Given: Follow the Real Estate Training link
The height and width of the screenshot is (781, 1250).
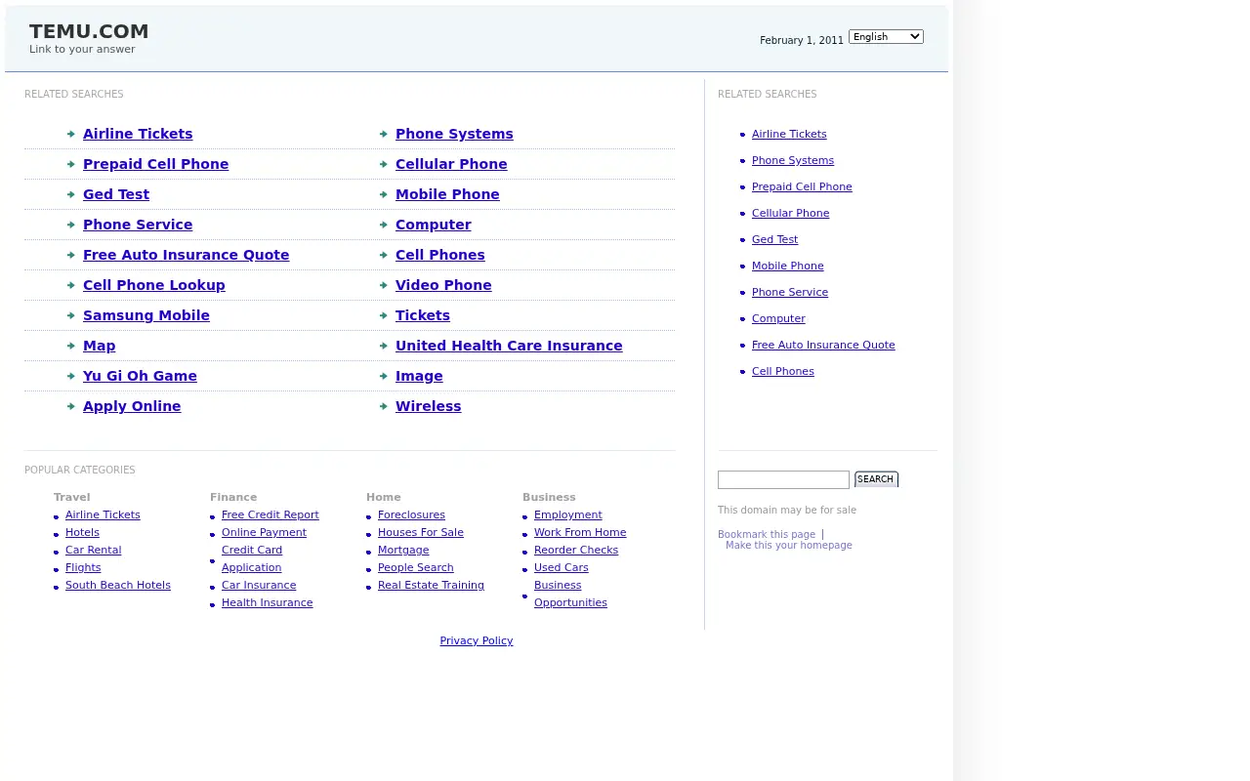Looking at the screenshot, I should (431, 585).
